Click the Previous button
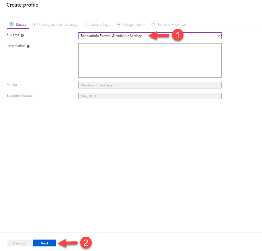Image resolution: width=262 pixels, height=251 pixels. pos(19,243)
